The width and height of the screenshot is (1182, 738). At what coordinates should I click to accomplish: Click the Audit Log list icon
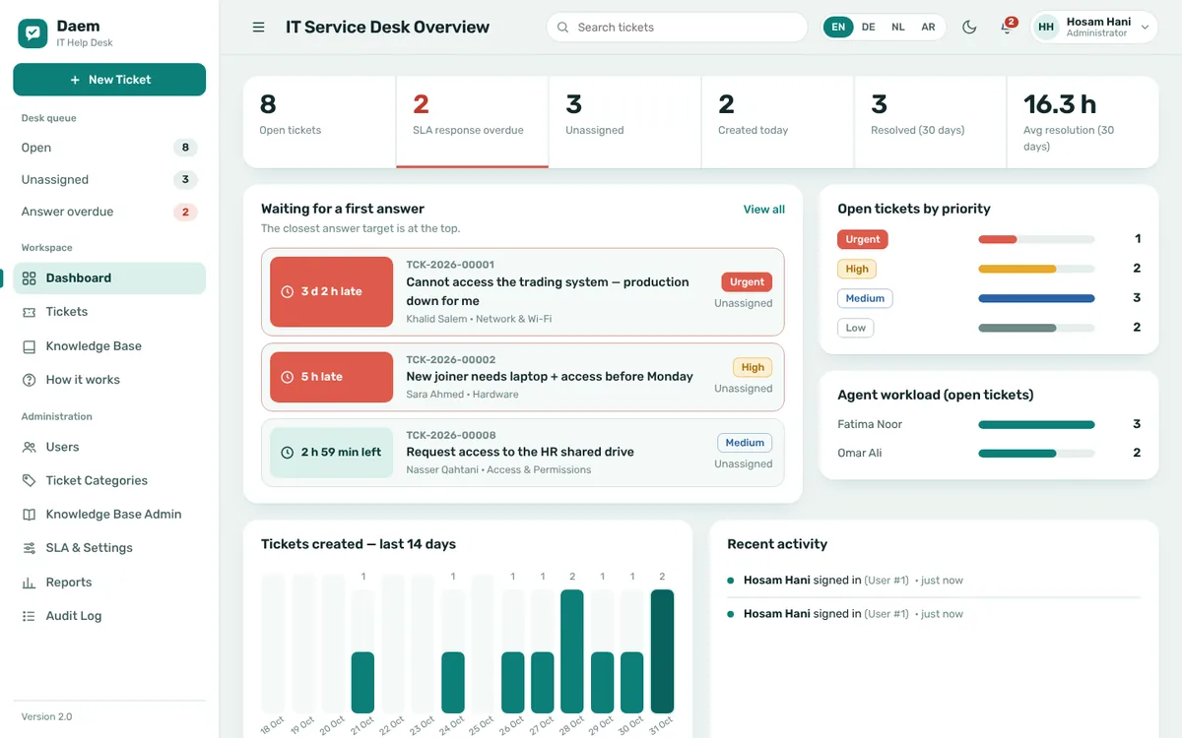29,616
